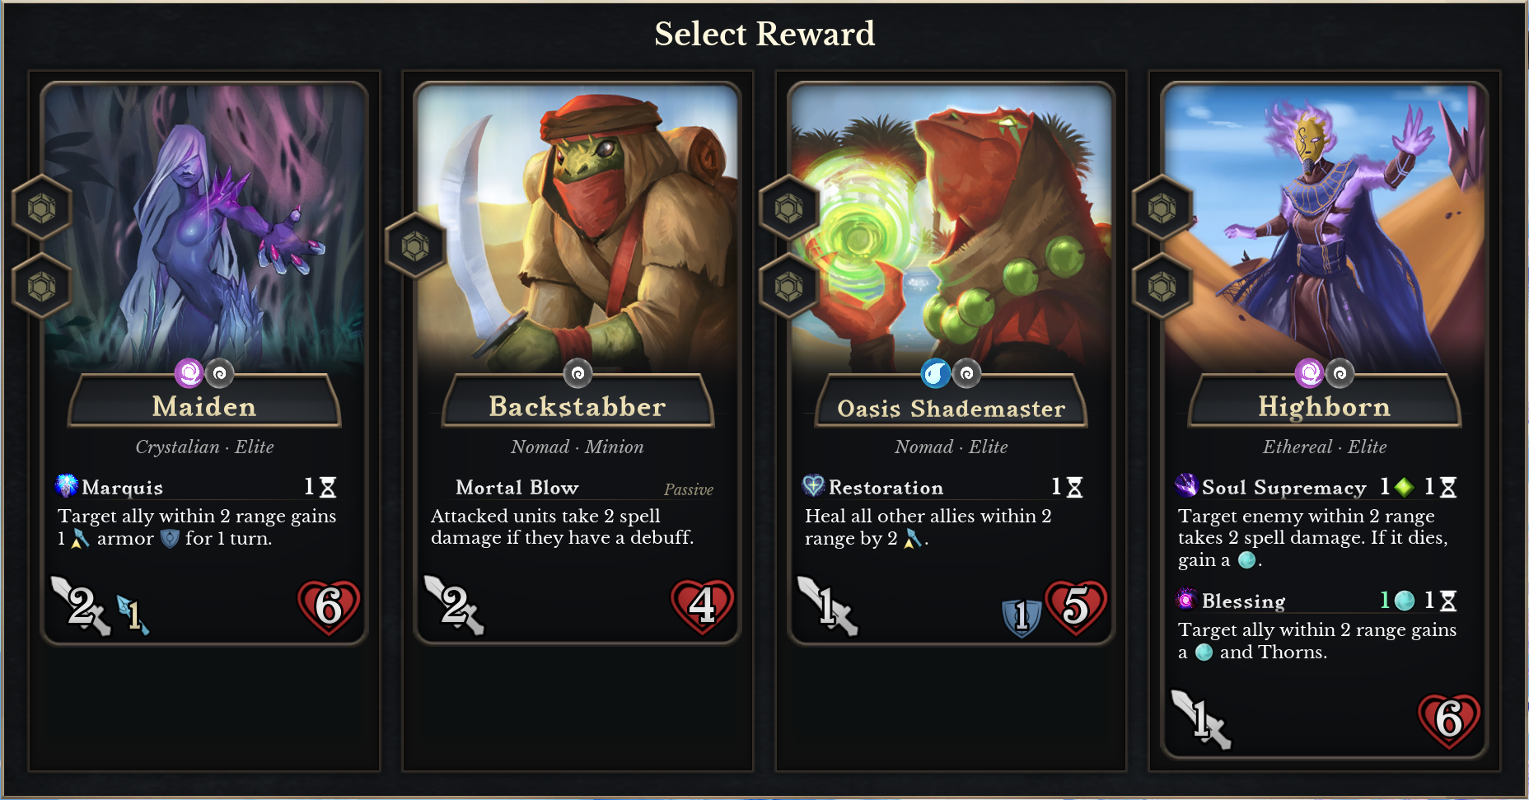Click the Blessing ability icon

1186,599
